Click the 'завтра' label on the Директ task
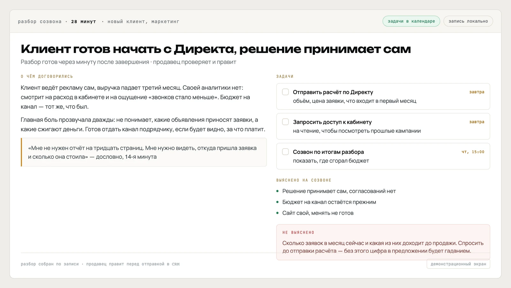The height and width of the screenshot is (288, 511). coord(477,92)
